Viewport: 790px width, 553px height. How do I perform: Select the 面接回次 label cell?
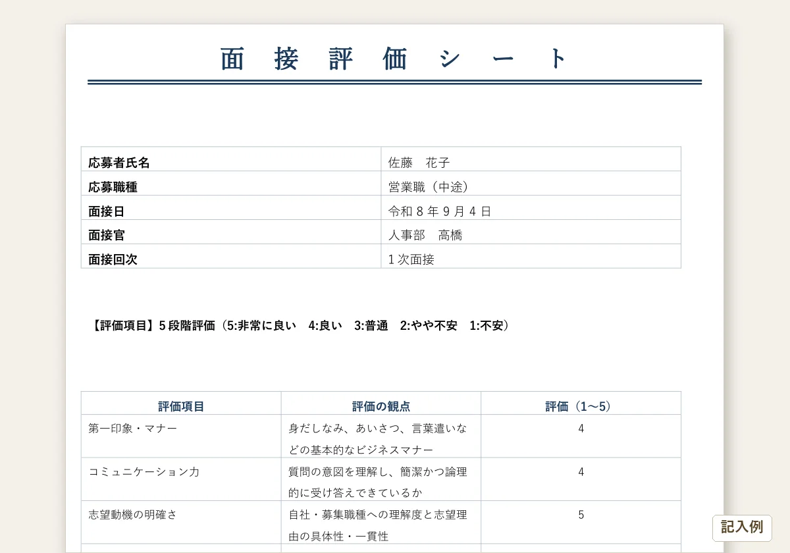click(231, 257)
